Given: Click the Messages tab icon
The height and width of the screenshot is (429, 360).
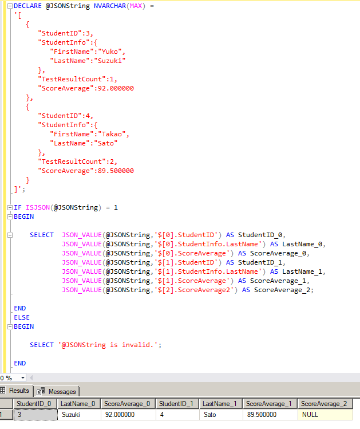Looking at the screenshot, I should point(41,391).
